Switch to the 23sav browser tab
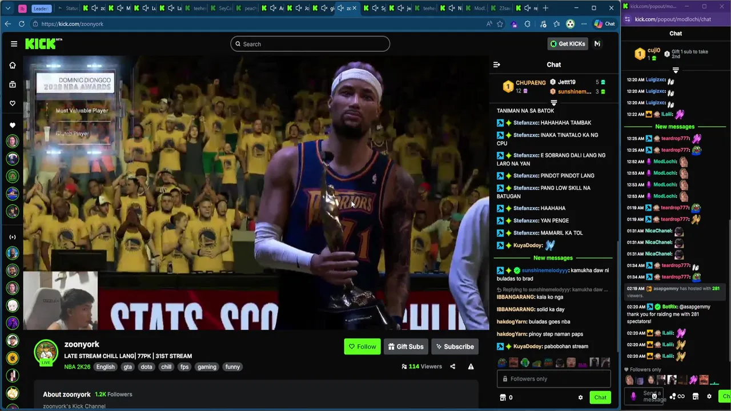 [500, 8]
